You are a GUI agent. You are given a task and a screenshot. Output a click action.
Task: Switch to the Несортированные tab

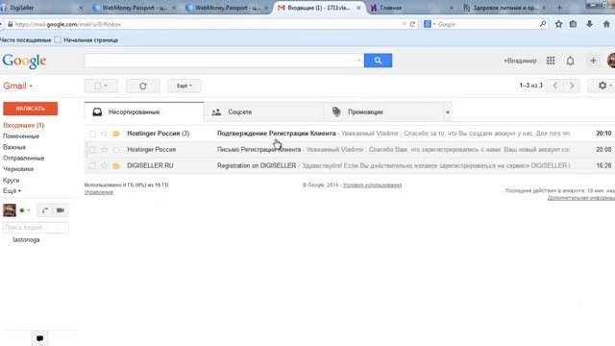(144, 112)
